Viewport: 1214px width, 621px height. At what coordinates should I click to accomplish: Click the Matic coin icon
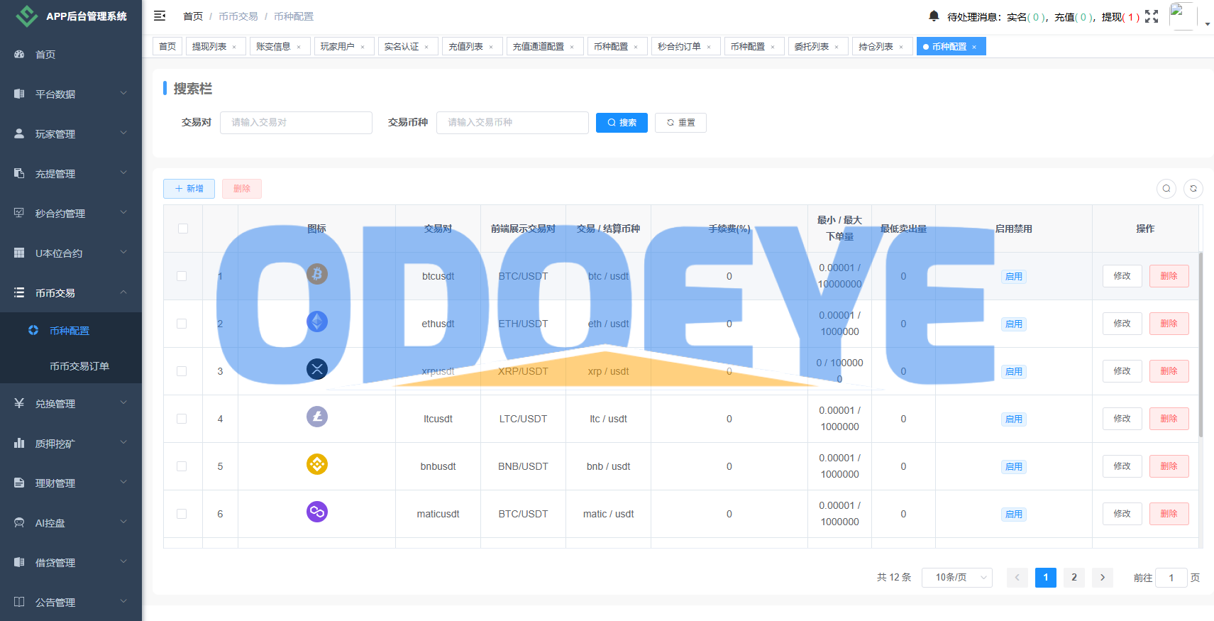(x=317, y=512)
